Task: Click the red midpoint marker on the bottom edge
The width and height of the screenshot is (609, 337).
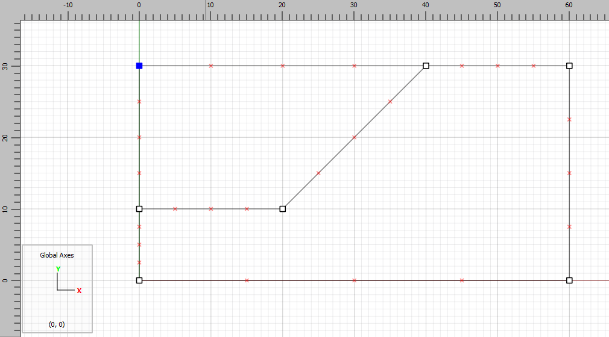Action: coord(355,280)
